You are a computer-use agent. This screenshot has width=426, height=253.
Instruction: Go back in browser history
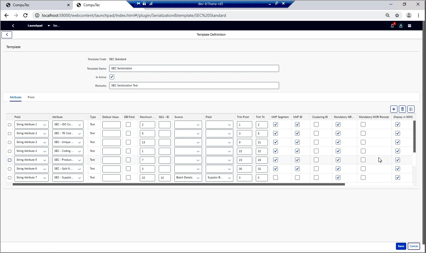tap(6, 15)
